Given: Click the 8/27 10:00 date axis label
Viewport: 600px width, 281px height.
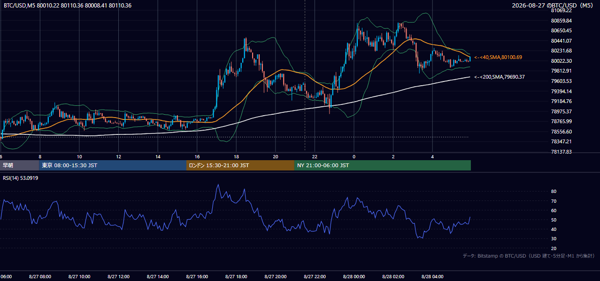Looking at the screenshot, I should click(x=79, y=277).
